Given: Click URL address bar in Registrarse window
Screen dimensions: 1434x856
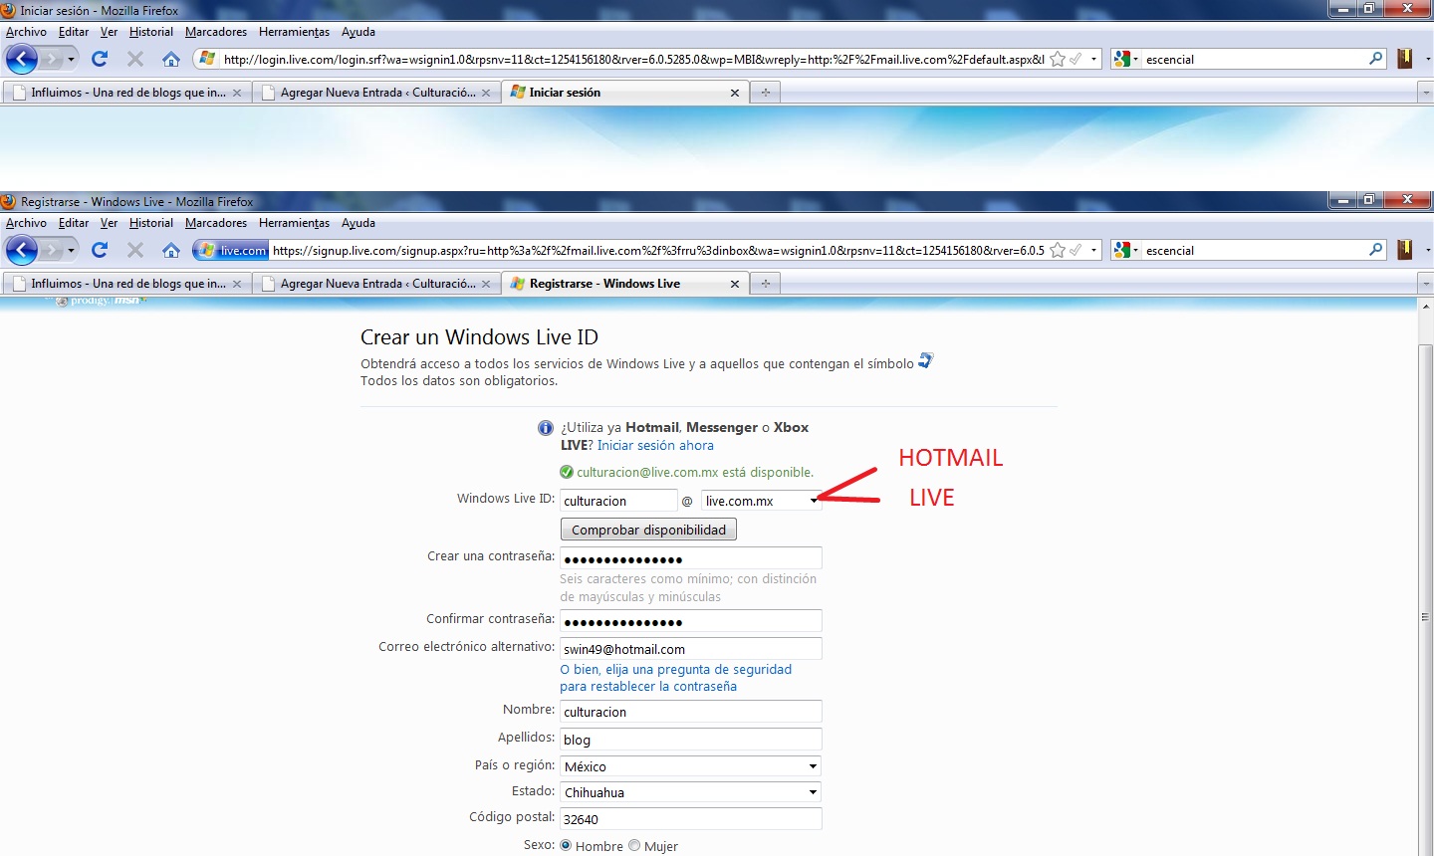Looking at the screenshot, I should tap(657, 251).
